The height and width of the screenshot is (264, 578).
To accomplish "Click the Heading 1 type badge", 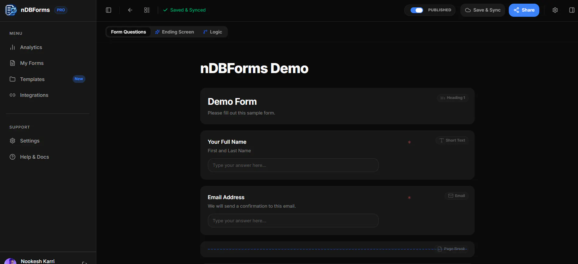I will [453, 98].
